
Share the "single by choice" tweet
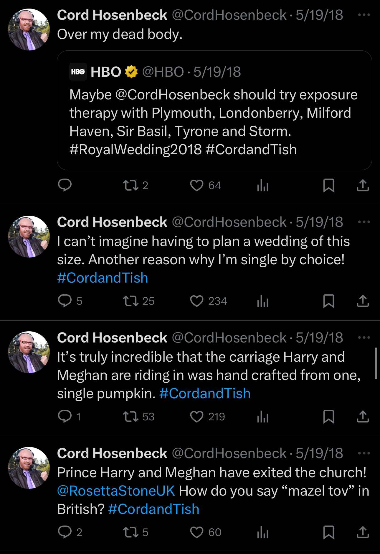(363, 301)
